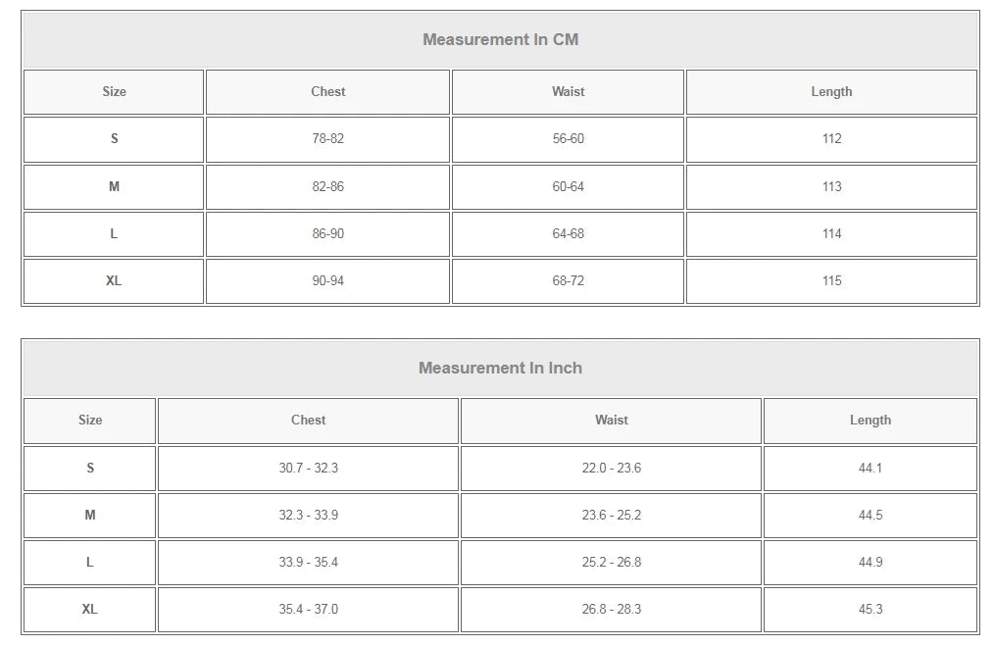This screenshot has height=646, width=995.
Task: Click the 35.4 - 37.0 chest cell
Action: (308, 610)
